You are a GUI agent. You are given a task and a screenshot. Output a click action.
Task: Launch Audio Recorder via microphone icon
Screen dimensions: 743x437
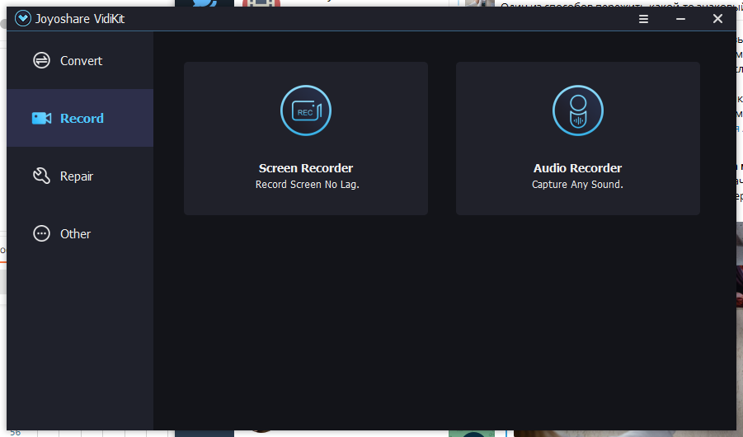(x=577, y=110)
